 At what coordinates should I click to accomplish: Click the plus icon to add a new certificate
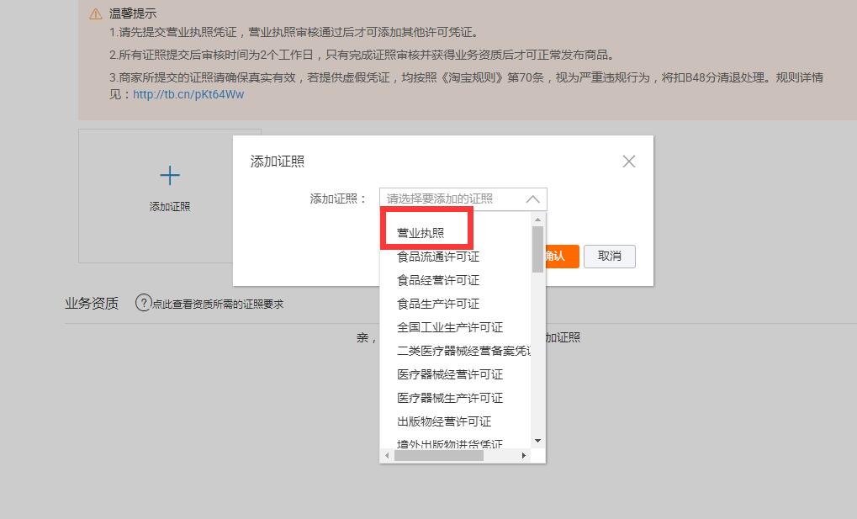click(169, 175)
